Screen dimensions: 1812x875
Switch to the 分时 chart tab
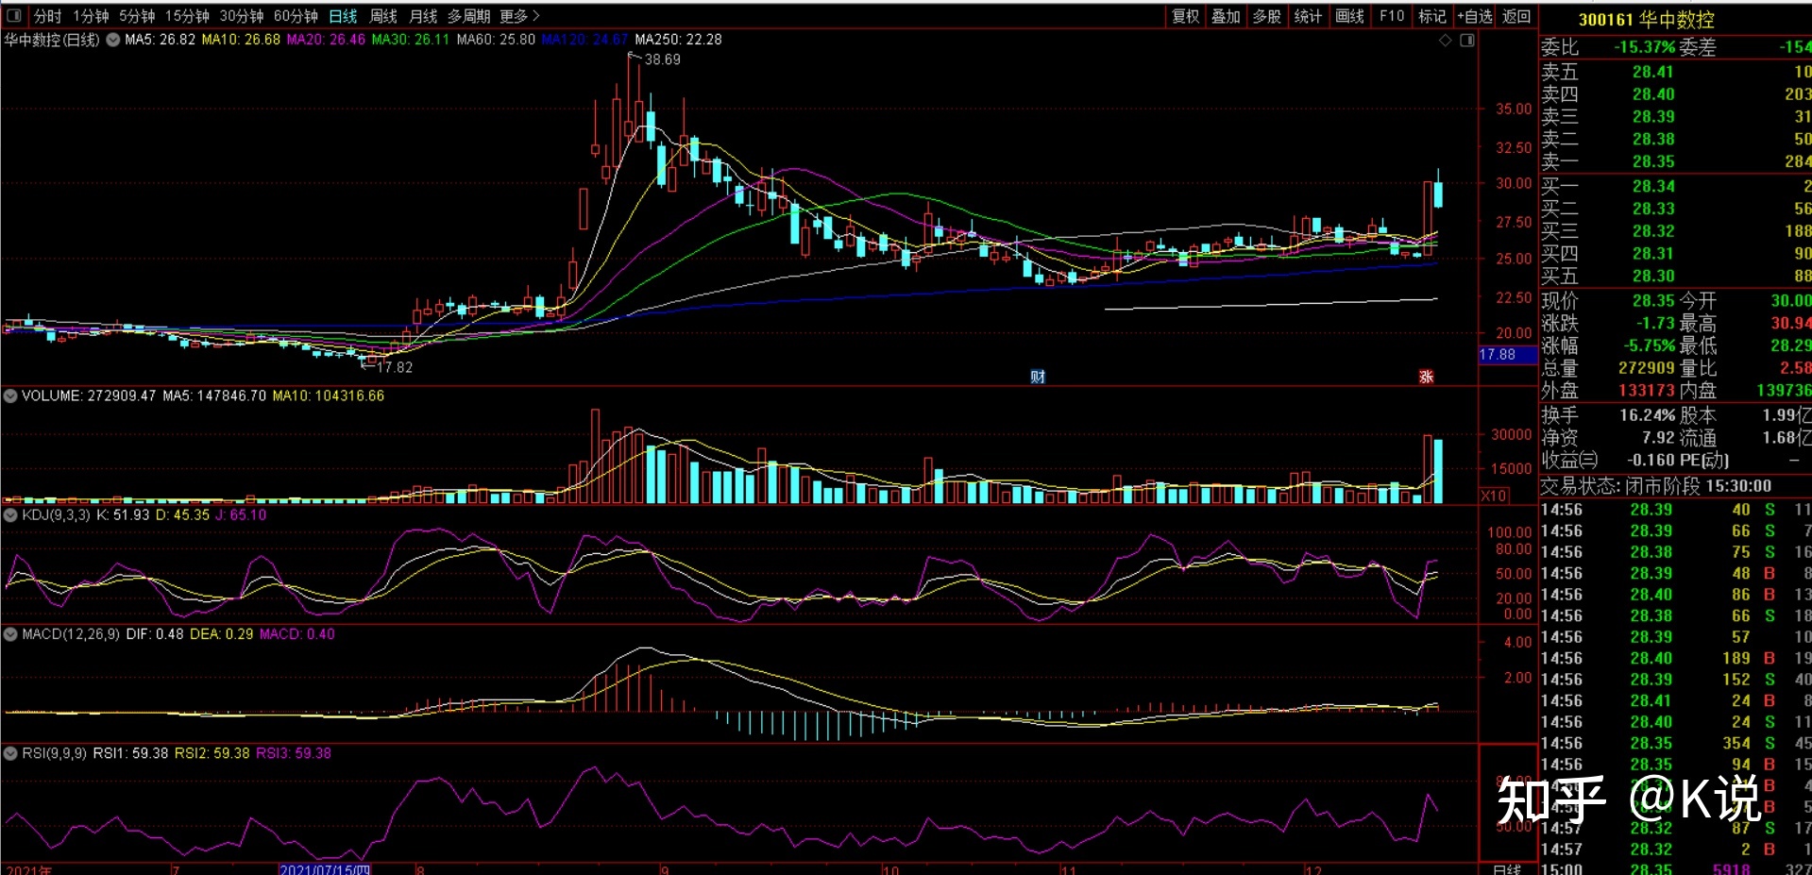point(47,16)
